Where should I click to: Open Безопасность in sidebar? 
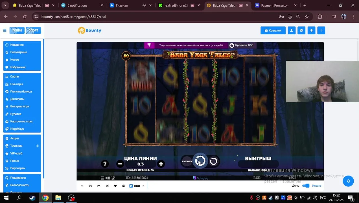coord(22,185)
